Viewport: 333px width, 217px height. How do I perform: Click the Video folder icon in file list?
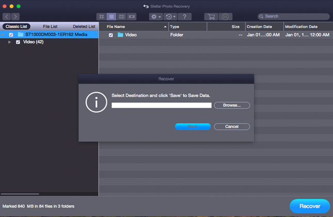click(120, 35)
